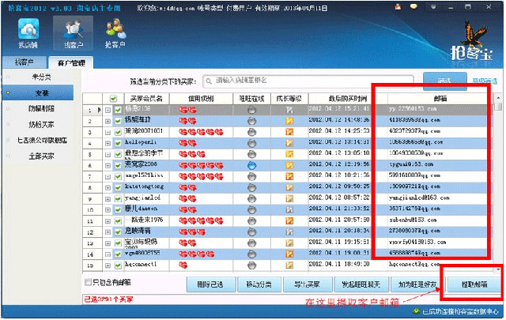Open the title bar dropdown menu arrow
The height and width of the screenshot is (320, 506).
433,7
